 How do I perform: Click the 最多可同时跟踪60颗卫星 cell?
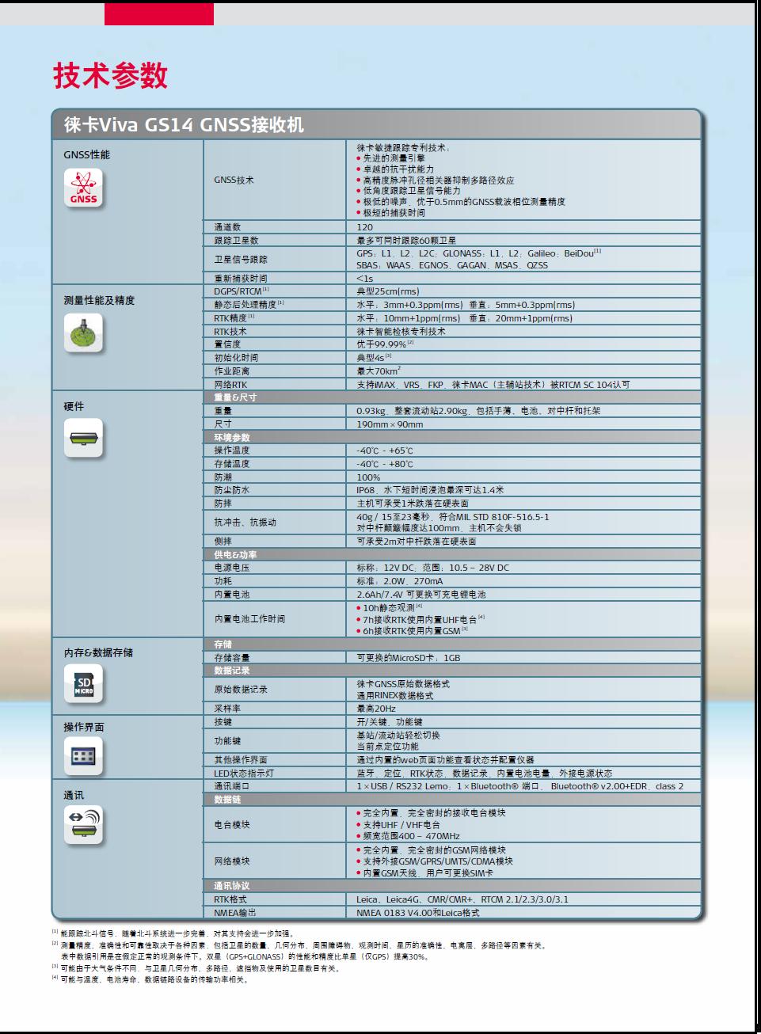[x=523, y=240]
